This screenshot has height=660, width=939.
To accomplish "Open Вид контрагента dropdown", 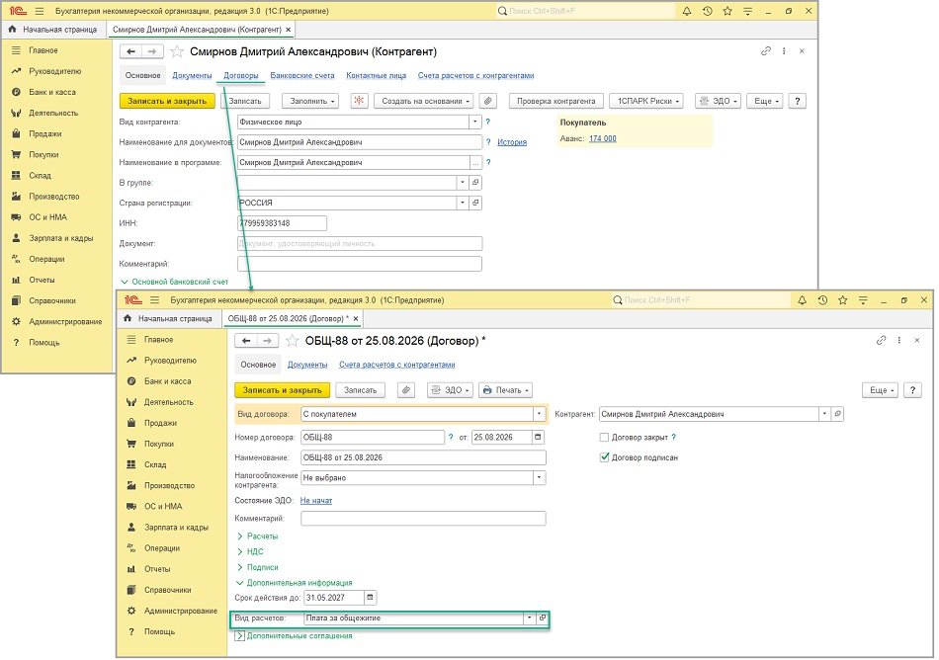I will pyautogui.click(x=474, y=122).
